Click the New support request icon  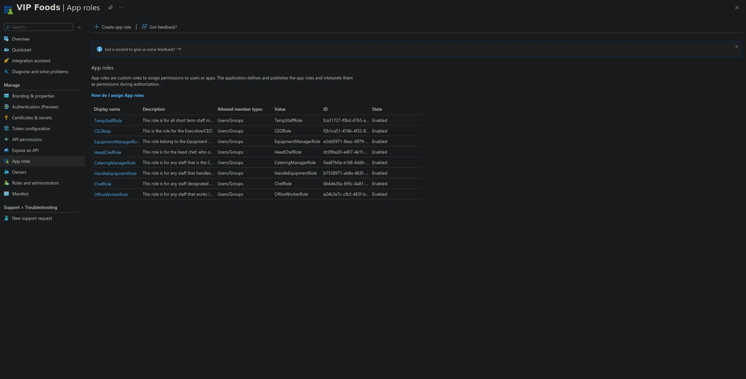click(x=6, y=218)
